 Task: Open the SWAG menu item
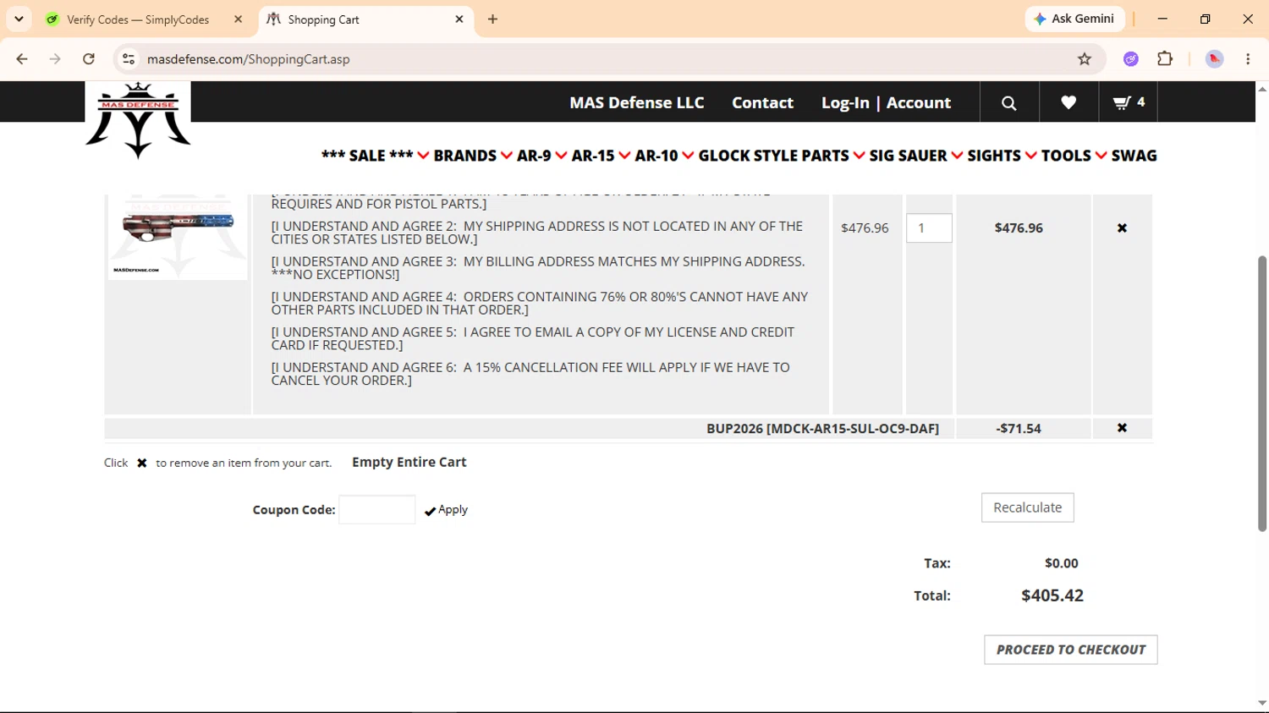[1134, 156]
